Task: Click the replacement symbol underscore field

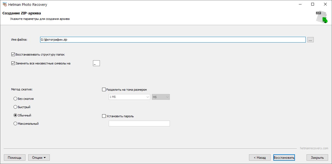Action: pos(96,63)
